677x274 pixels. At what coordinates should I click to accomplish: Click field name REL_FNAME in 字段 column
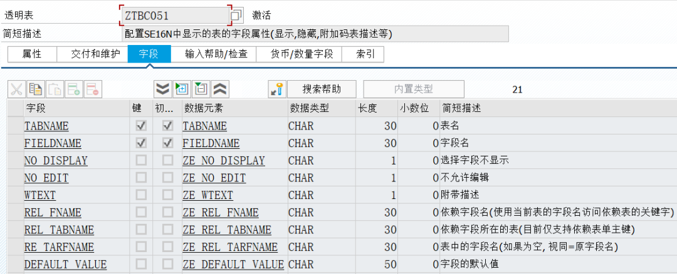pos(53,213)
